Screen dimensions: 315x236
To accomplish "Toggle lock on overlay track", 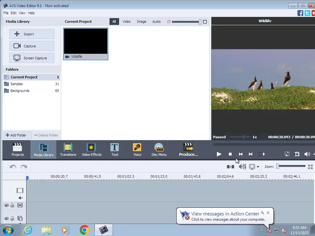I will coord(12,218).
